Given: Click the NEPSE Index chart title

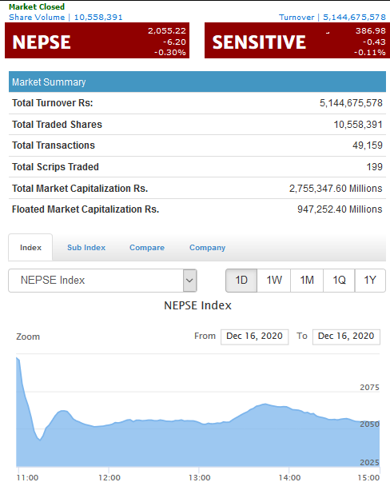Looking at the screenshot, I should 197,305.
